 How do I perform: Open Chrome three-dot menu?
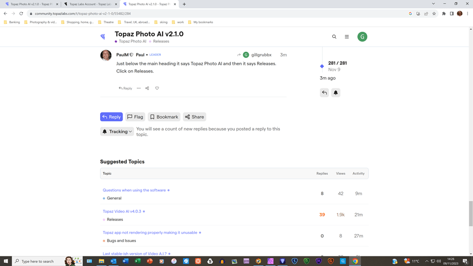click(x=467, y=13)
